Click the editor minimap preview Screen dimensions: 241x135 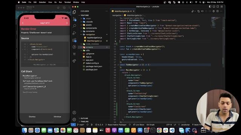216,22
